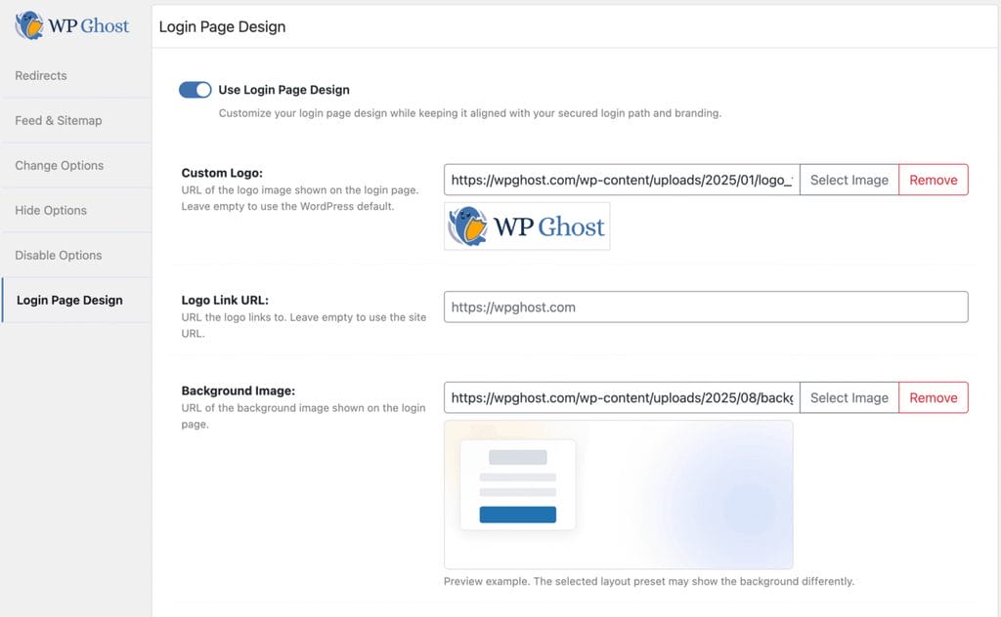The width and height of the screenshot is (1001, 617).
Task: Remove the Background Image
Action: 933,397
